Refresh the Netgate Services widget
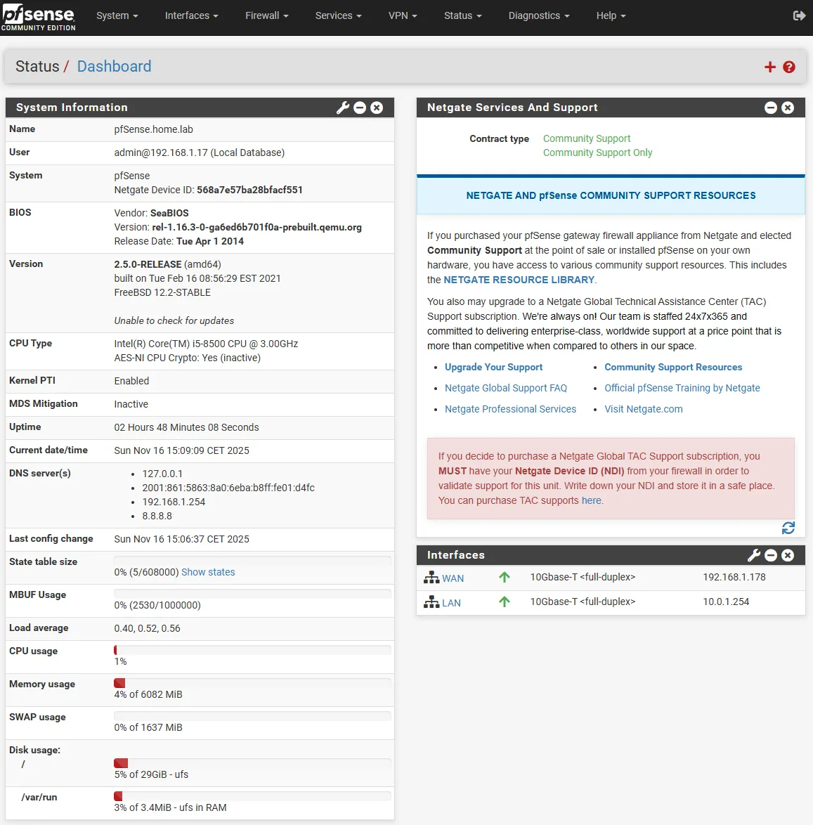The width and height of the screenshot is (813, 825). (788, 528)
